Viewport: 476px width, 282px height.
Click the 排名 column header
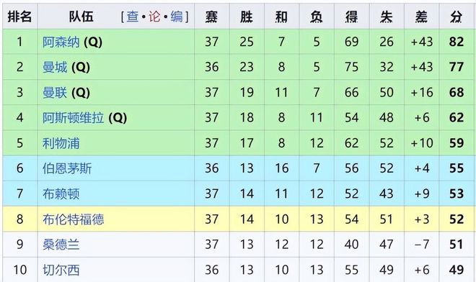[19, 17]
